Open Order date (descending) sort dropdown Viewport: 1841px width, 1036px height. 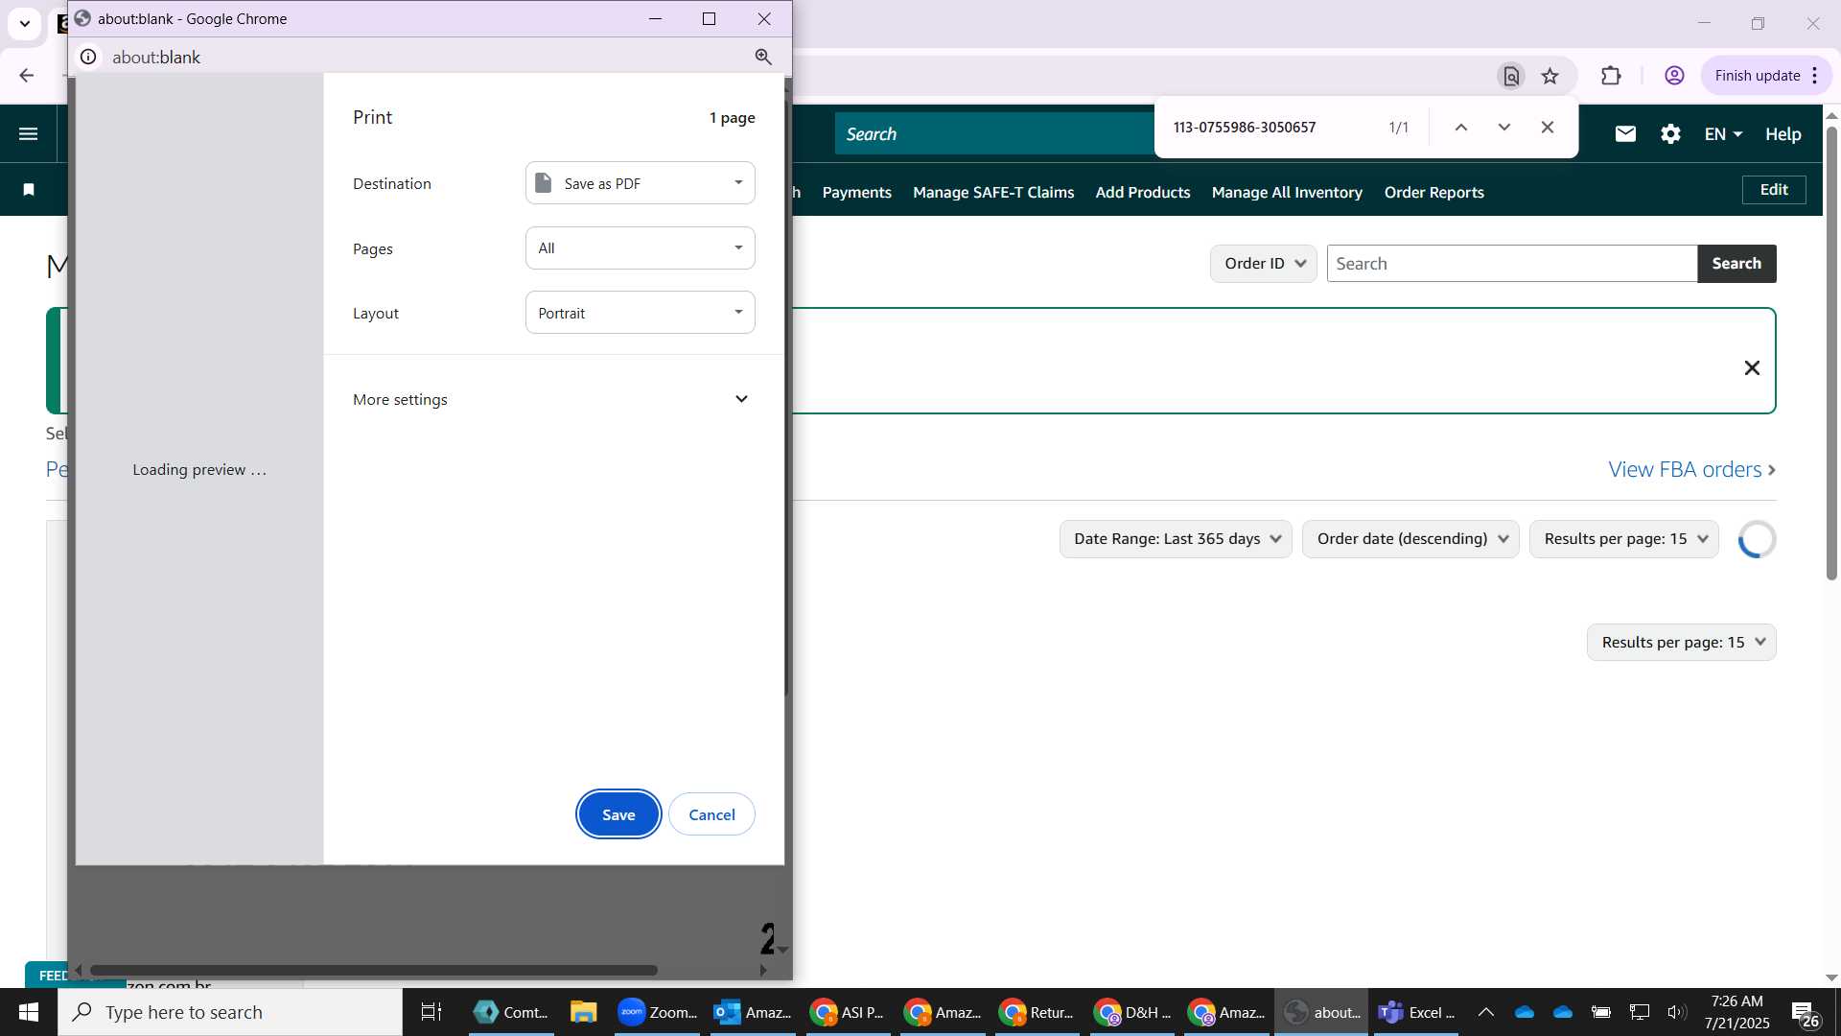tap(1410, 539)
